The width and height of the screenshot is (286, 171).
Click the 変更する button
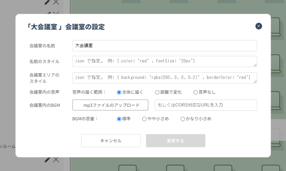tap(175, 141)
